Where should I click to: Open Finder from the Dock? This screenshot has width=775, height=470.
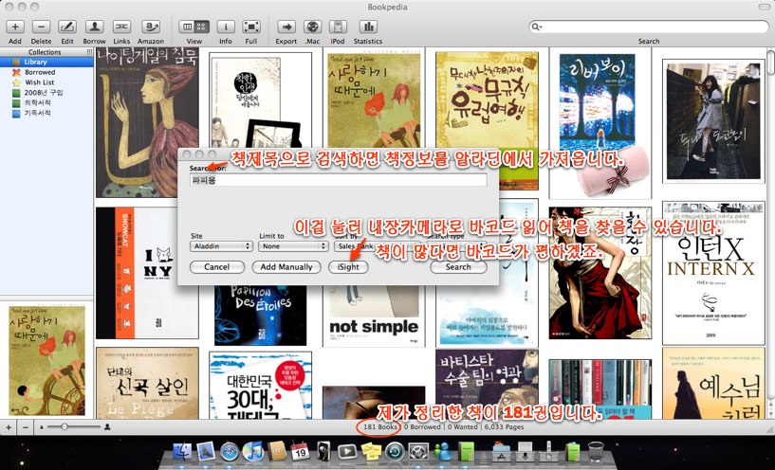point(183,451)
